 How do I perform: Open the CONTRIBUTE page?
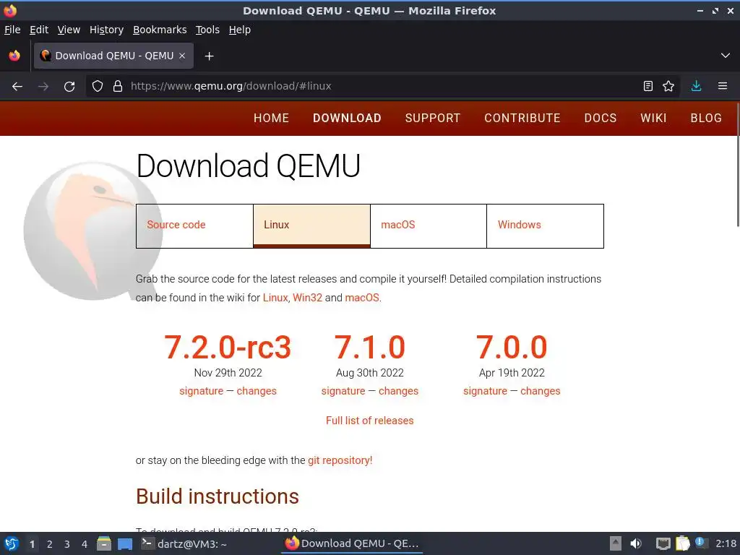tap(522, 118)
